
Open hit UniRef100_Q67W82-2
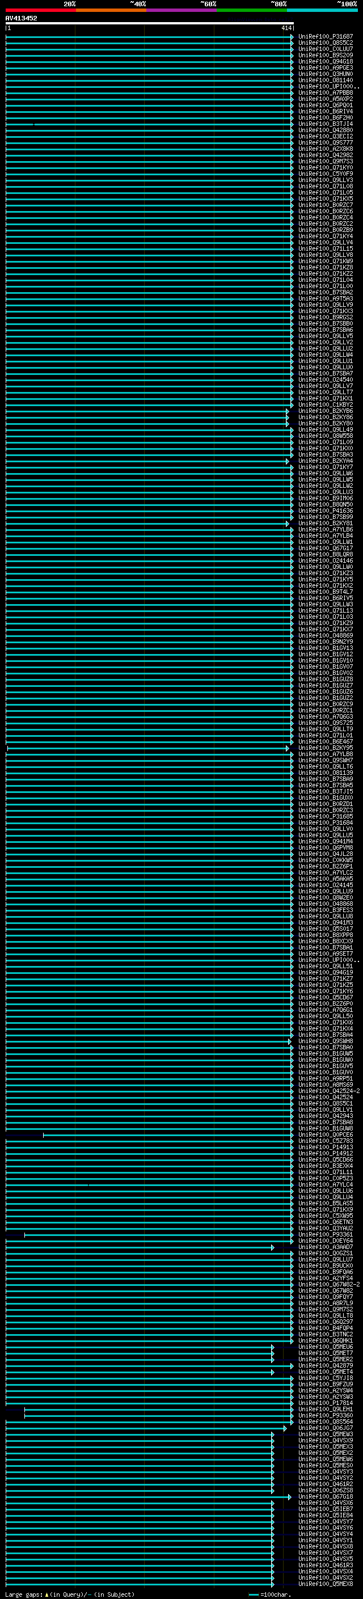pos(329,1284)
